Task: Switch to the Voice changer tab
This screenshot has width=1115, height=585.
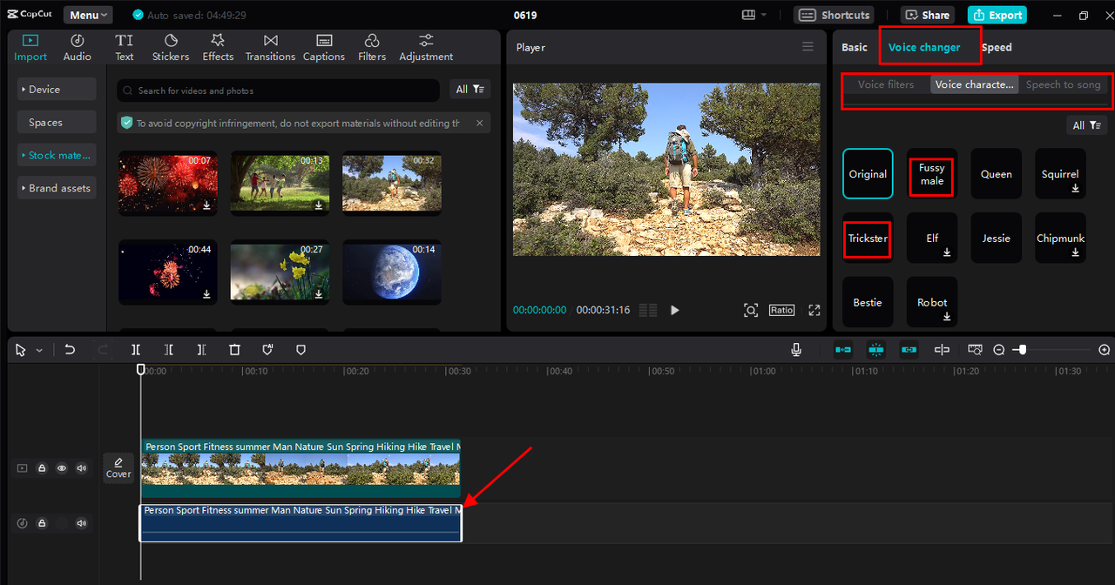Action: [x=924, y=47]
